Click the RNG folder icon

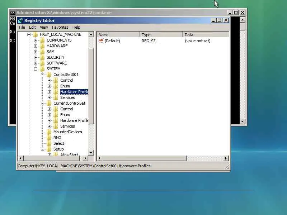click(49, 138)
